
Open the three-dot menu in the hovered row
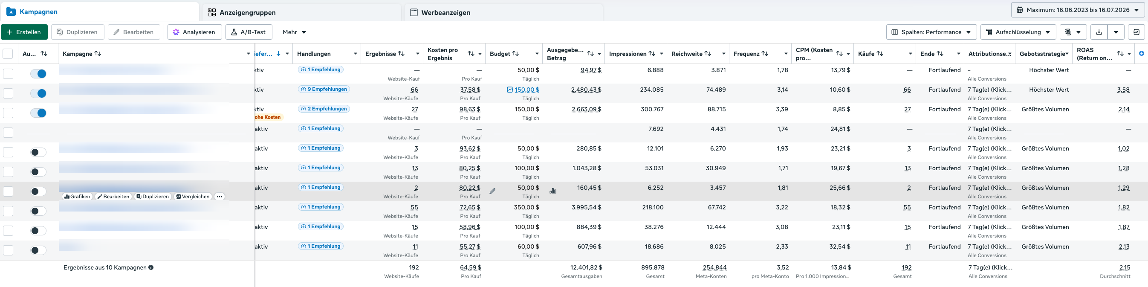219,197
